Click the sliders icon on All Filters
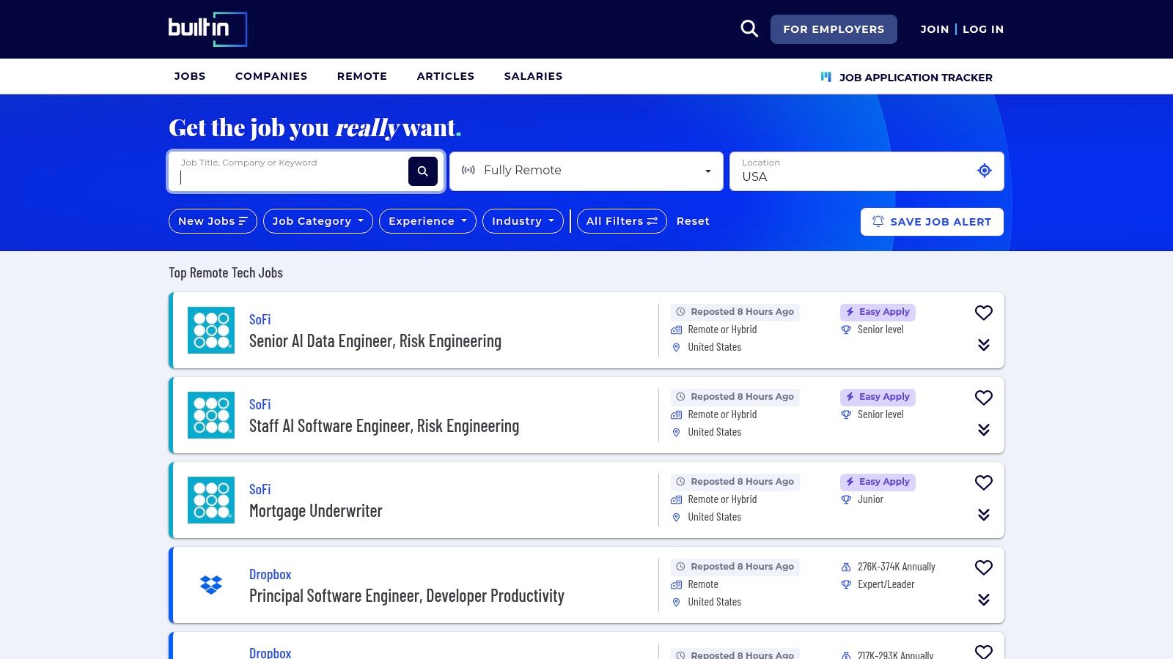This screenshot has width=1173, height=659. coord(652,220)
